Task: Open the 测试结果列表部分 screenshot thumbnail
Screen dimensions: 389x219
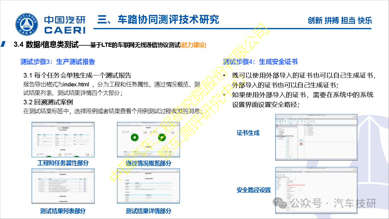Action: click(x=63, y=186)
